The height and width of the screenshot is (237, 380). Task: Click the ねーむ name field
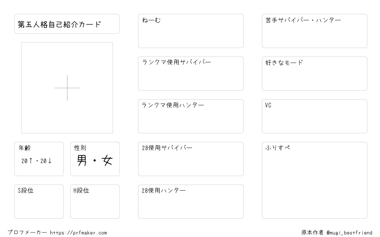(x=191, y=31)
